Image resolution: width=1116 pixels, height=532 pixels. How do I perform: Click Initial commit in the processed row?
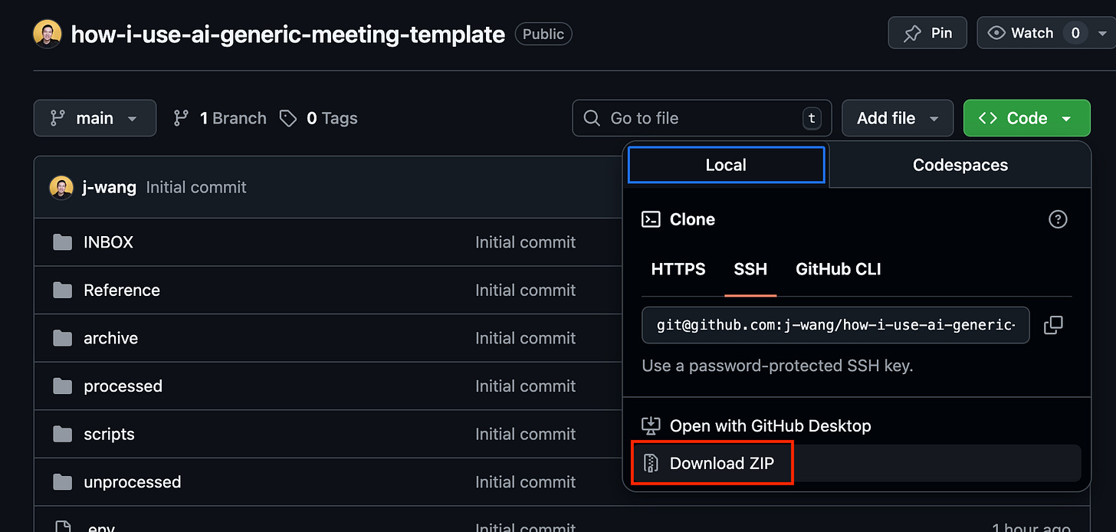[525, 386]
